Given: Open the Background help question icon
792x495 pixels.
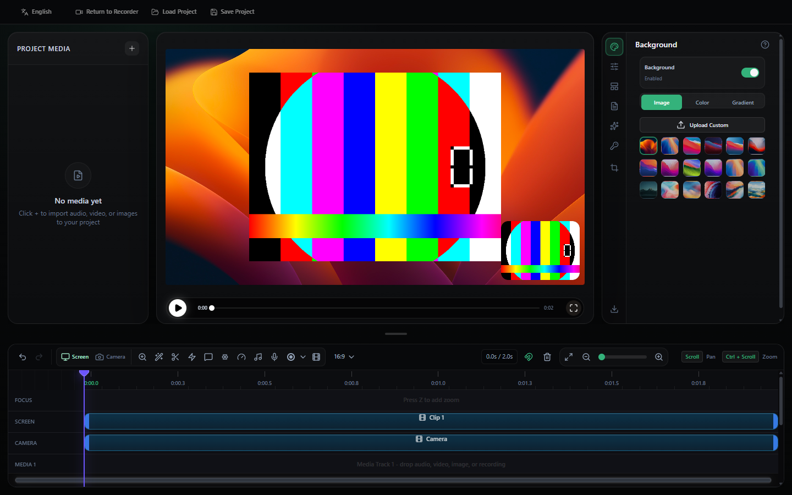Looking at the screenshot, I should pyautogui.click(x=765, y=45).
